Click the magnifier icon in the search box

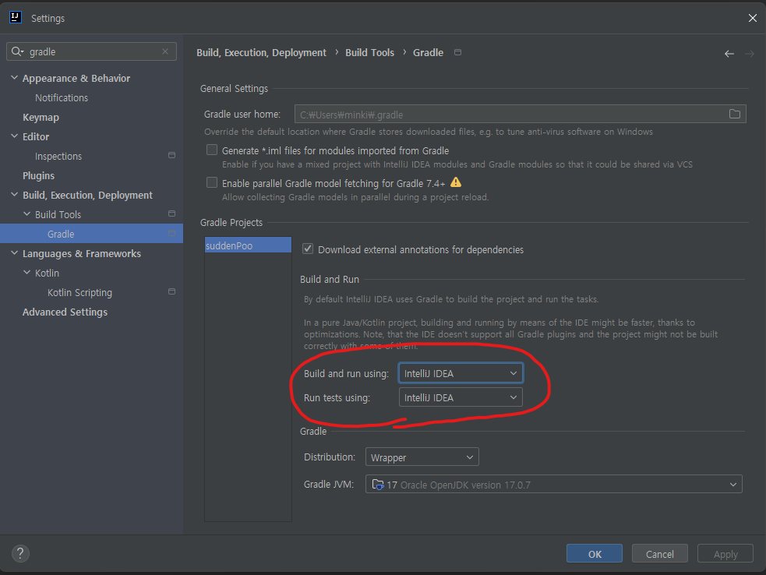point(17,50)
